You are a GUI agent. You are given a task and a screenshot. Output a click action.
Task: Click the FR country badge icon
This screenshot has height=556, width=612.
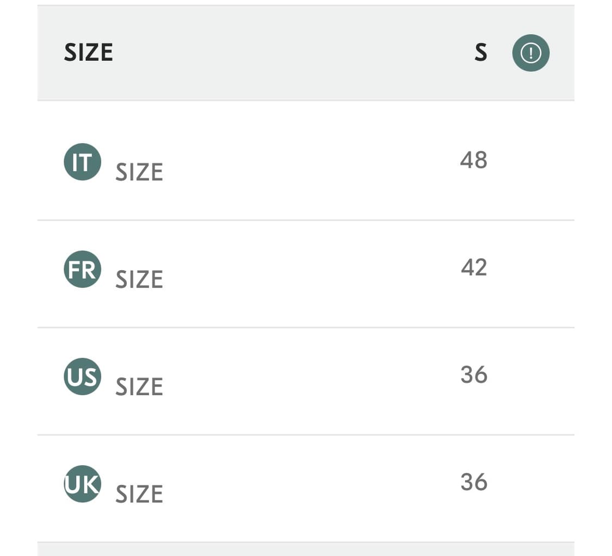tap(82, 269)
